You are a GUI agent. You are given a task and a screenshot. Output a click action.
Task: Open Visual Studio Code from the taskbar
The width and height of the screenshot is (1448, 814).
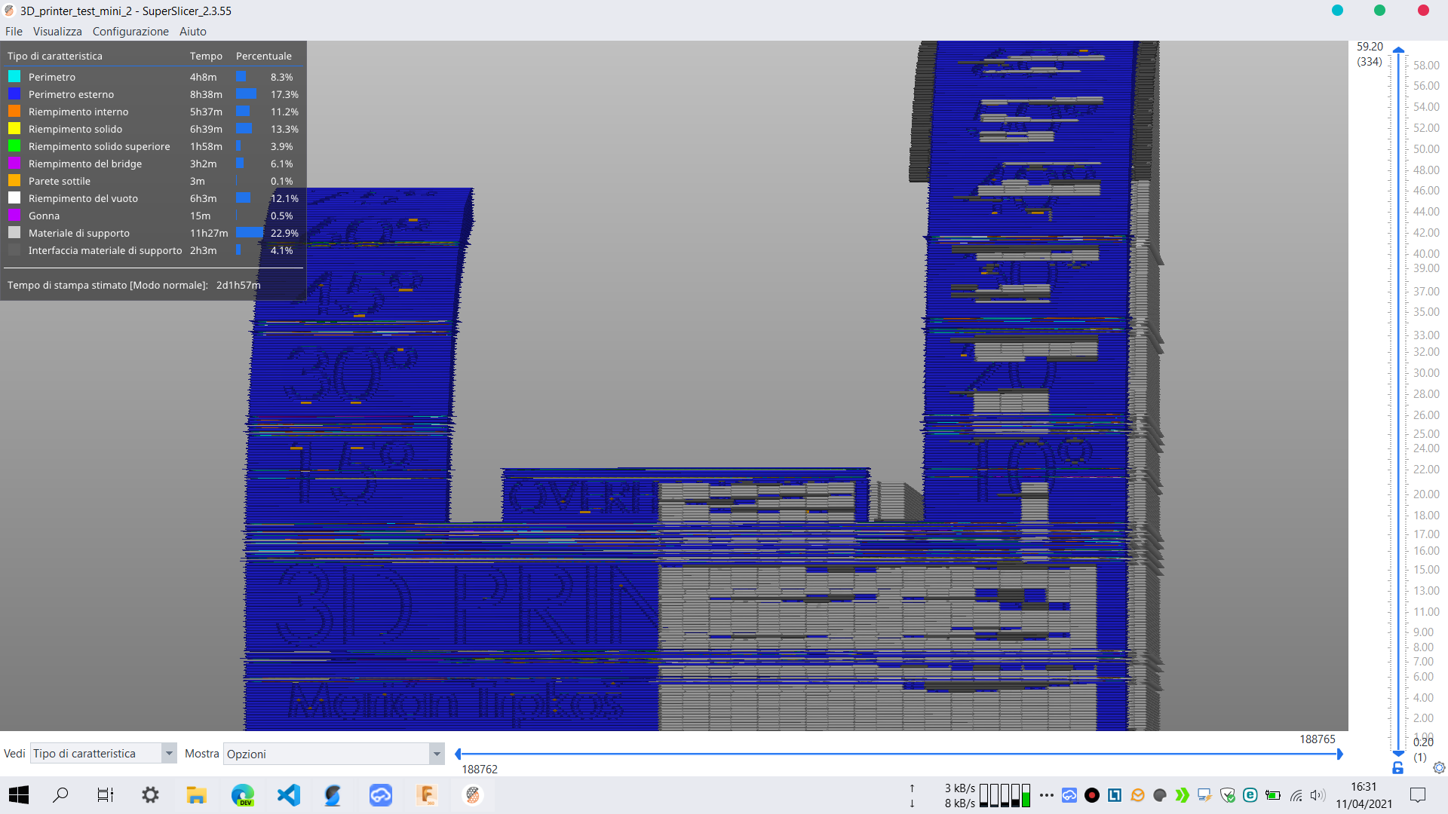pos(289,795)
